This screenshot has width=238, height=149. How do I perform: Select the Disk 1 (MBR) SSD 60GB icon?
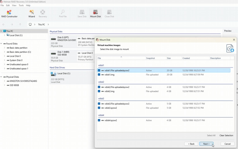53,54
